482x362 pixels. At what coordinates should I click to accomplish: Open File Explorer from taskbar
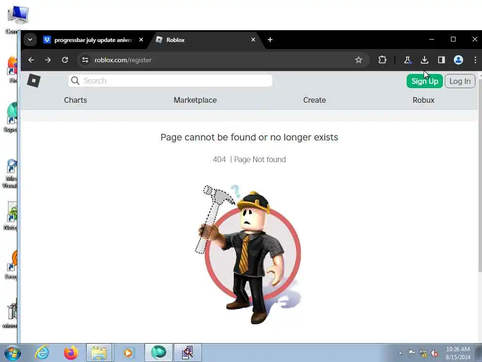click(x=99, y=353)
